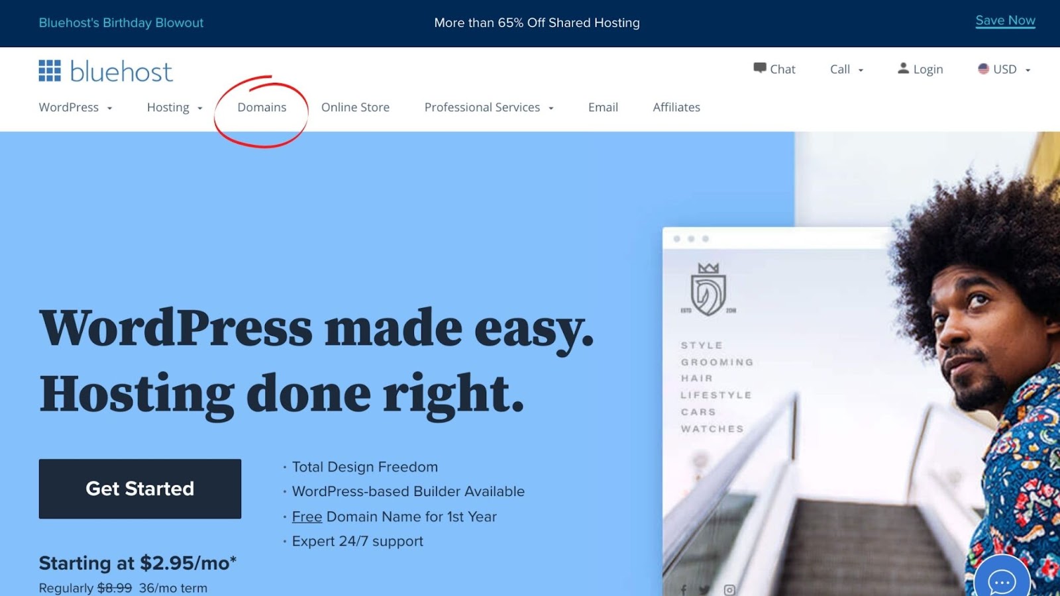The image size is (1060, 596).
Task: Select USD currency label
Action: [1005, 69]
